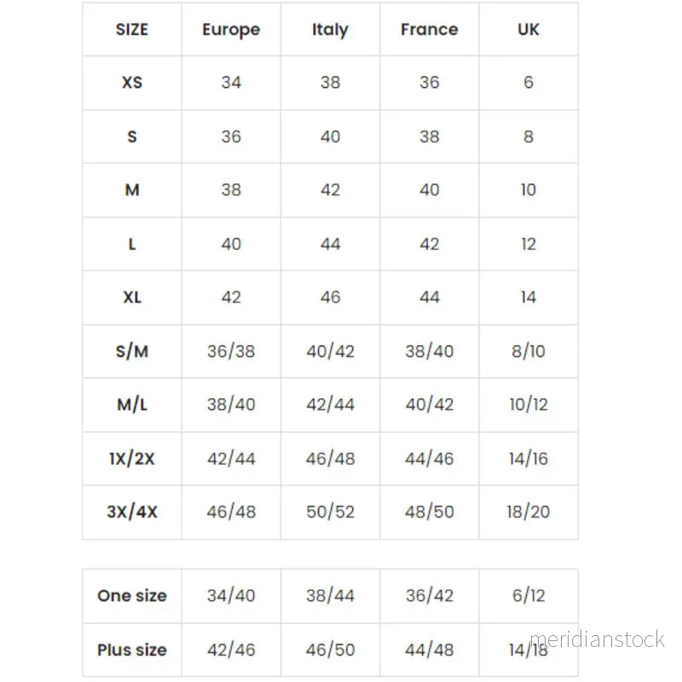Screen dimensions: 682x682
Task: Select the 1X/2X size row label
Action: [132, 459]
